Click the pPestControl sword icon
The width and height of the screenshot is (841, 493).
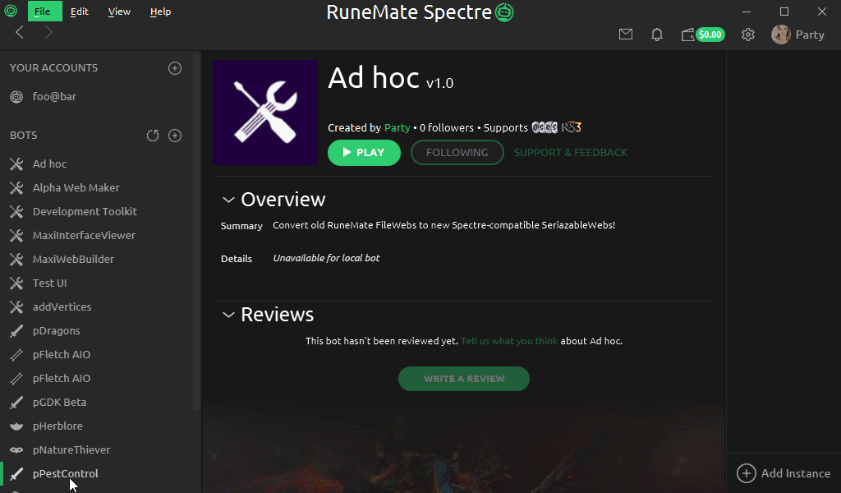pyautogui.click(x=16, y=473)
